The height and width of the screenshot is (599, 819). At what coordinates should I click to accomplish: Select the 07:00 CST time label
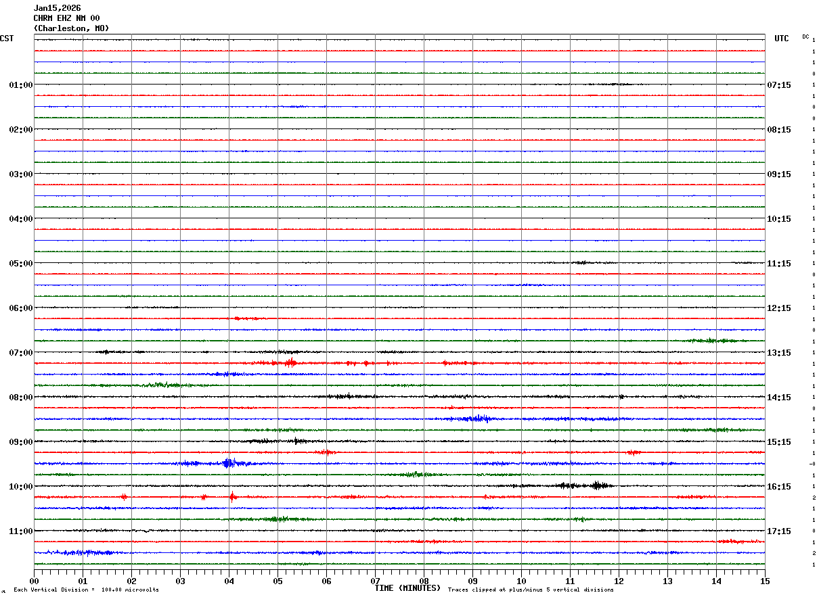coord(21,353)
